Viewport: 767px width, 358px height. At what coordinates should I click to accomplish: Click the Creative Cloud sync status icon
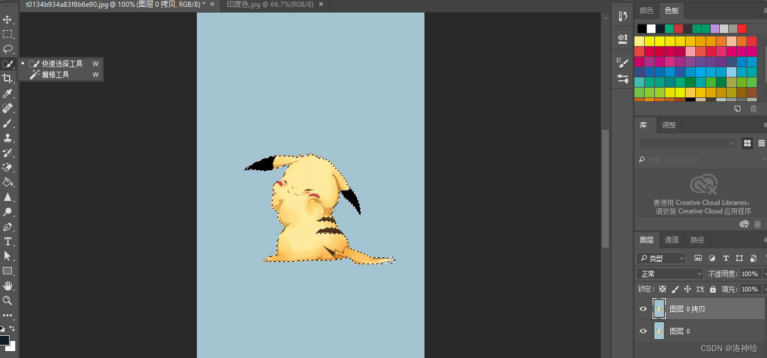coord(744,224)
